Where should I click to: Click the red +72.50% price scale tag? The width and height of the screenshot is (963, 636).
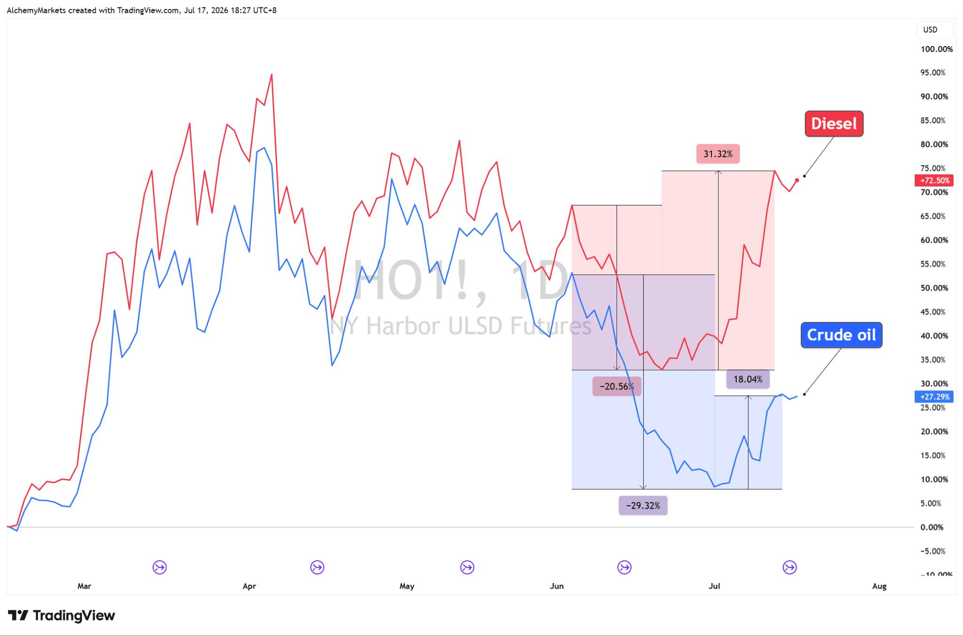click(x=934, y=181)
